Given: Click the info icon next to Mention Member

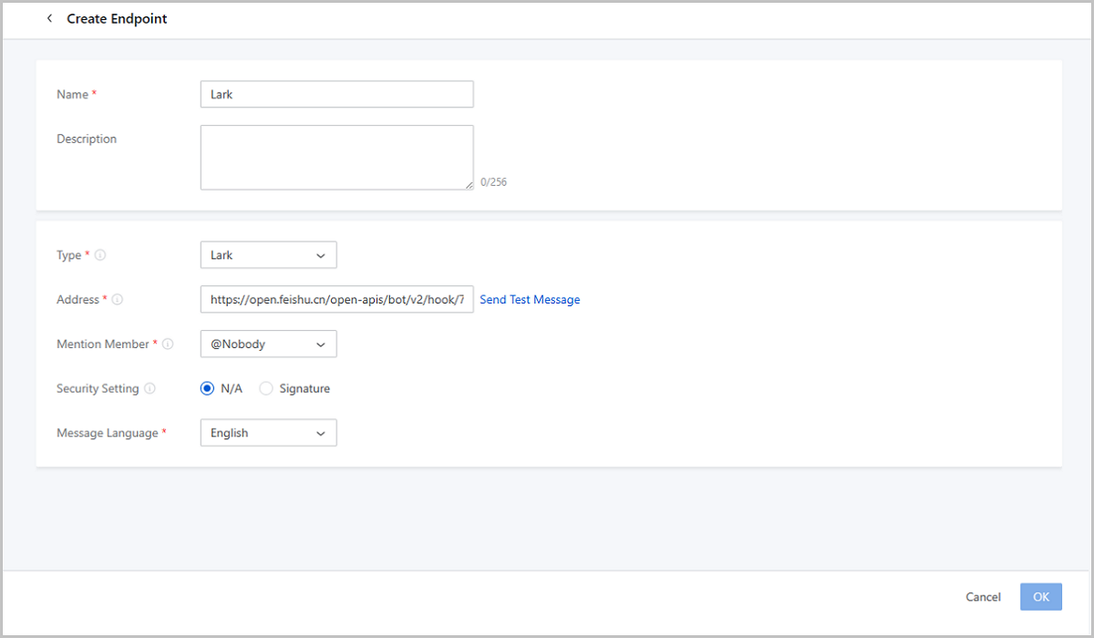Looking at the screenshot, I should click(x=168, y=344).
